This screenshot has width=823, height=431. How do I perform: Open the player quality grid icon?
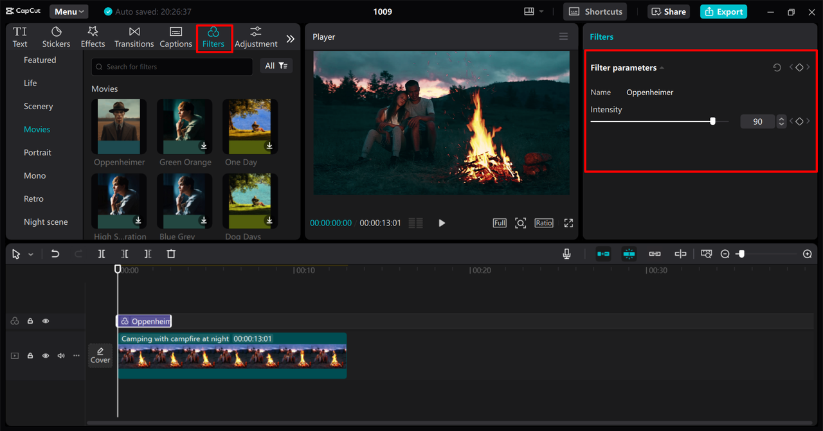point(416,223)
